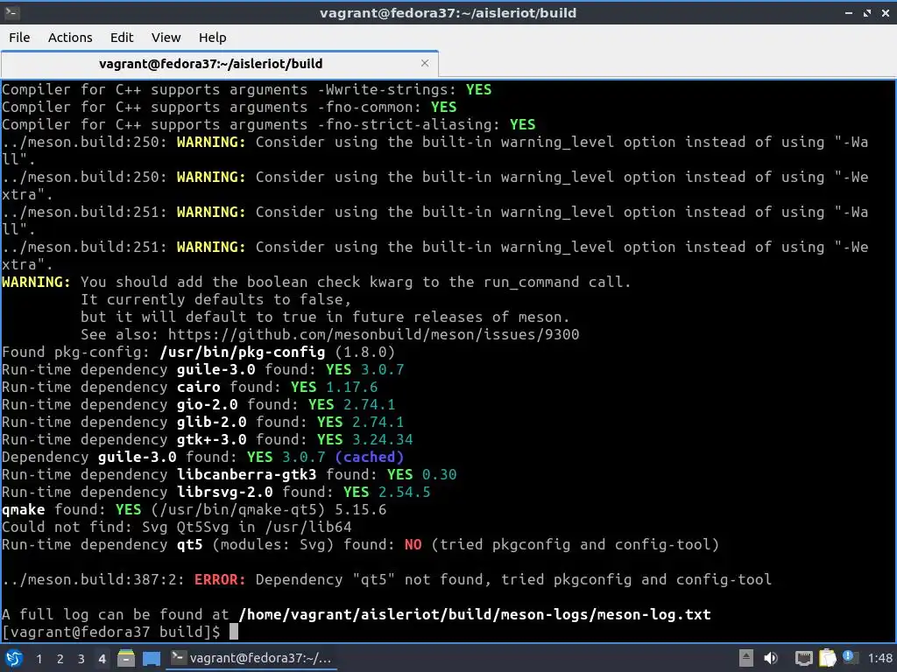This screenshot has width=897, height=672.
Task: Click the 'libcanberra-gtk3' dependency line
Action: pyautogui.click(x=230, y=474)
